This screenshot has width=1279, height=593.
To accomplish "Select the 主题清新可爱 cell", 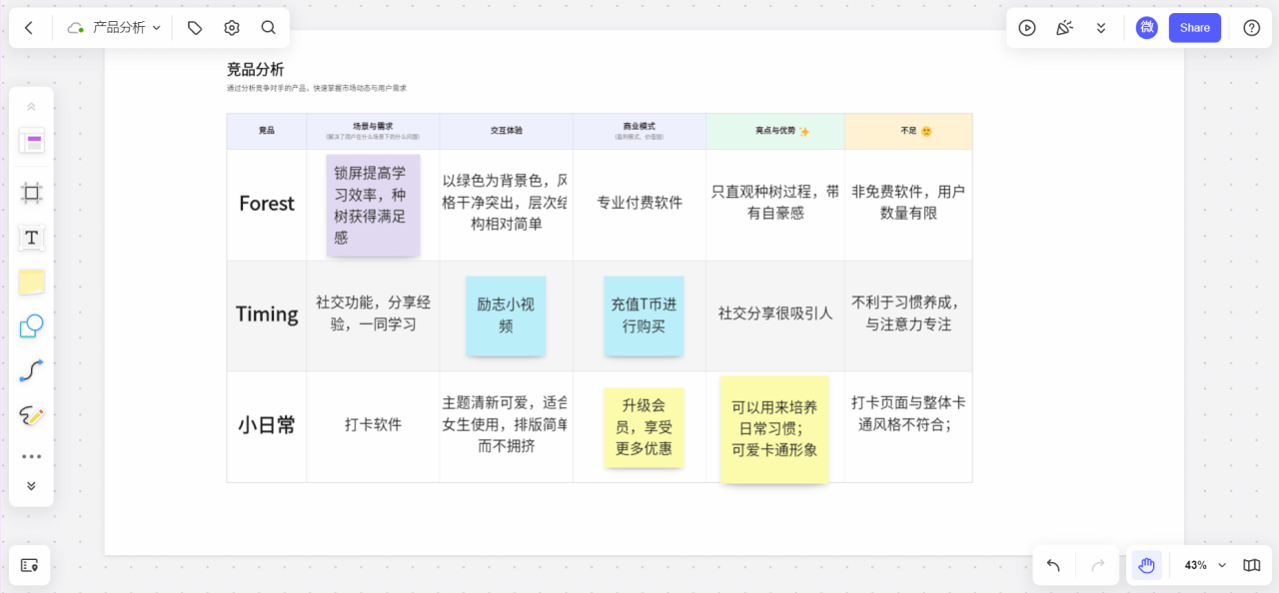I will tap(507, 425).
